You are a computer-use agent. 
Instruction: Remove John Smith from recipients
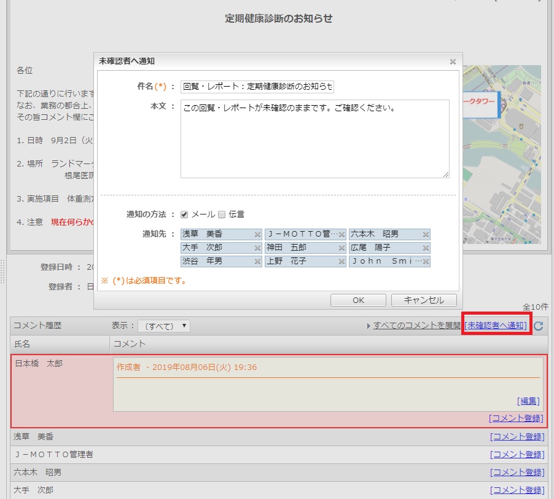coord(426,262)
